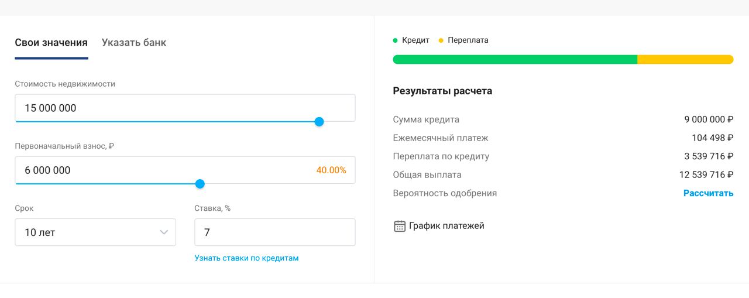The height and width of the screenshot is (298, 749).
Task: Follow the Узнать ставки по кредитам link
Action: coord(246,258)
